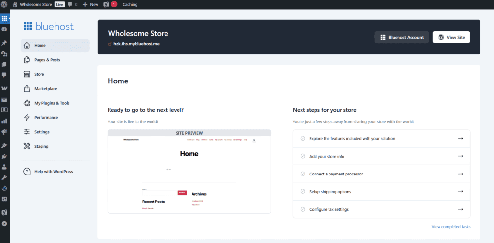Open Explore the features included step
The width and height of the screenshot is (494, 243).
[382, 138]
